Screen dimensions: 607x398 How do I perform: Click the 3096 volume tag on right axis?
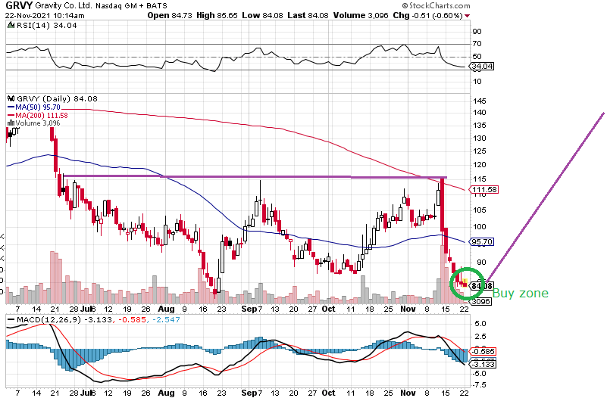pos(480,301)
